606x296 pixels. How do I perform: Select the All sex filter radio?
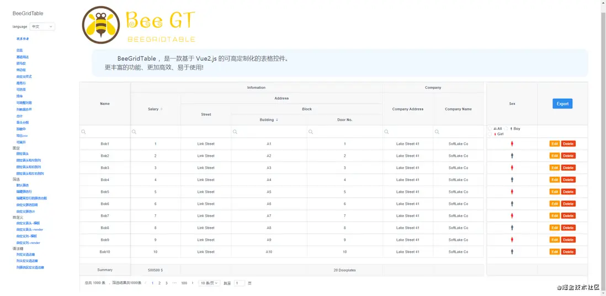[490, 129]
